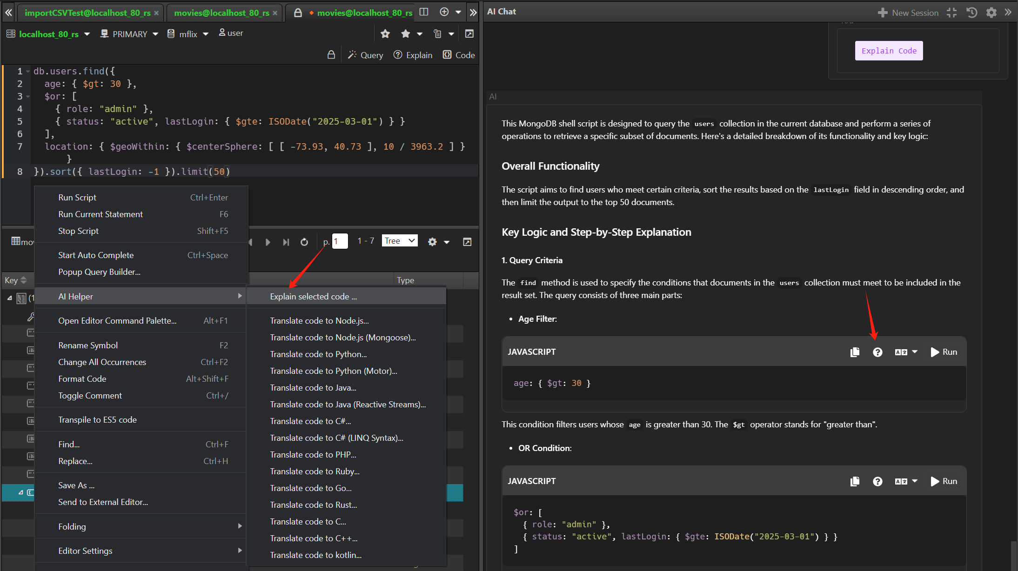Image resolution: width=1018 pixels, height=571 pixels.
Task: Open translate dropdown on age filter snippet
Action: (x=906, y=352)
